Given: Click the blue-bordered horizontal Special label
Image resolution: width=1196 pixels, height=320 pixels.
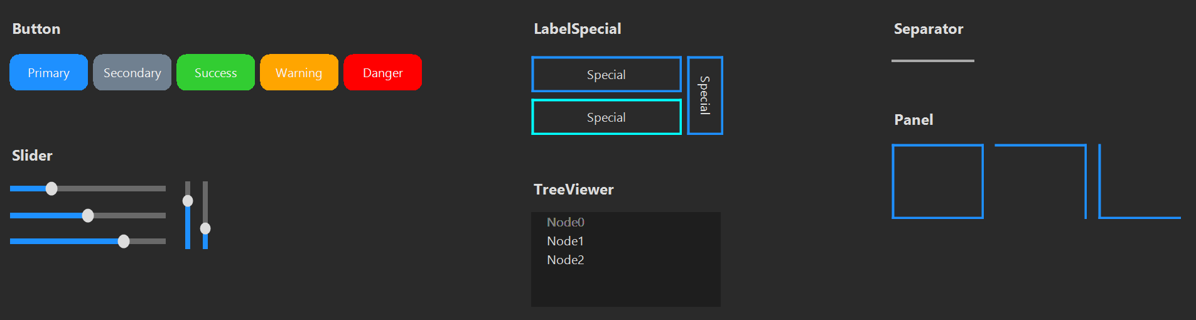Looking at the screenshot, I should click(x=606, y=74).
